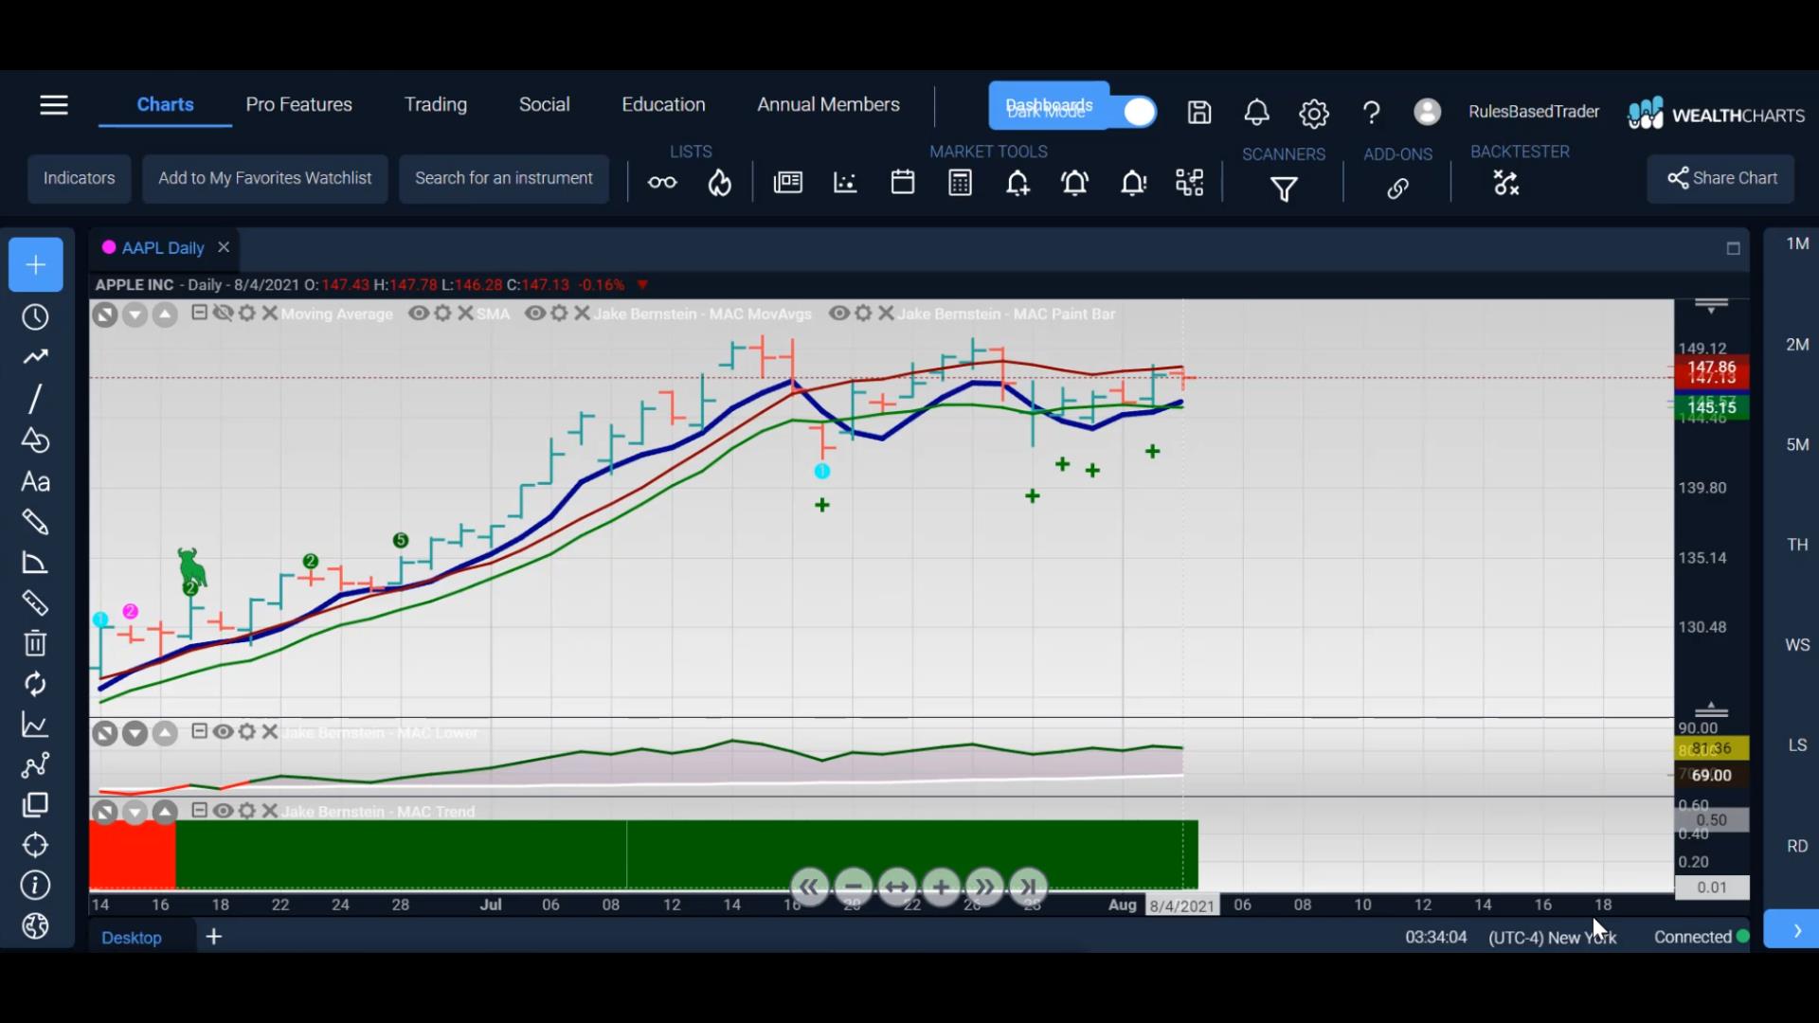Click Add to My Favorites Watchlist
This screenshot has height=1023, width=1819.
coord(265,179)
